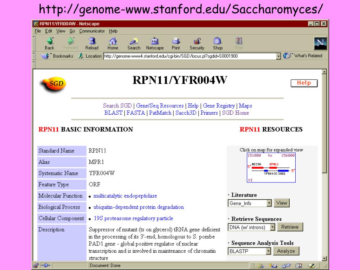Open Address Book icon in component bar
The height and width of the screenshot is (270, 360).
click(x=298, y=266)
